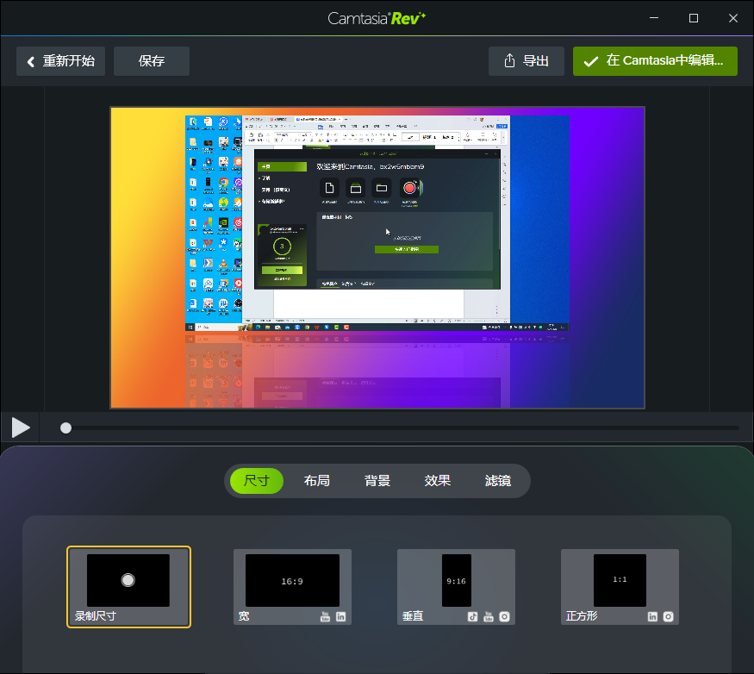Click the Instagram icon on the 正方形 card

[x=669, y=617]
